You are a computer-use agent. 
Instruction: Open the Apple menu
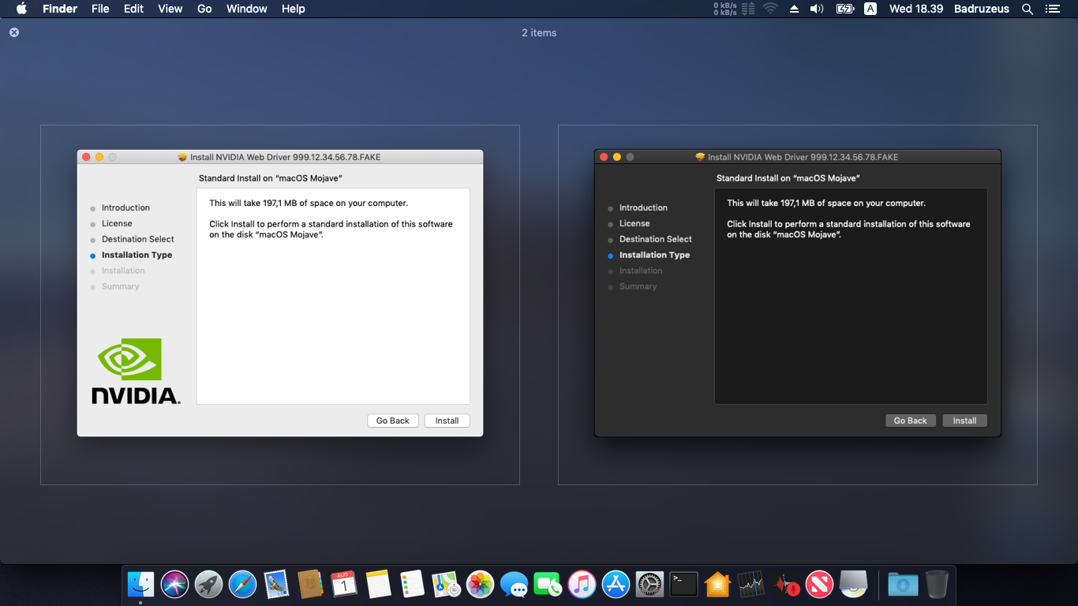point(21,9)
